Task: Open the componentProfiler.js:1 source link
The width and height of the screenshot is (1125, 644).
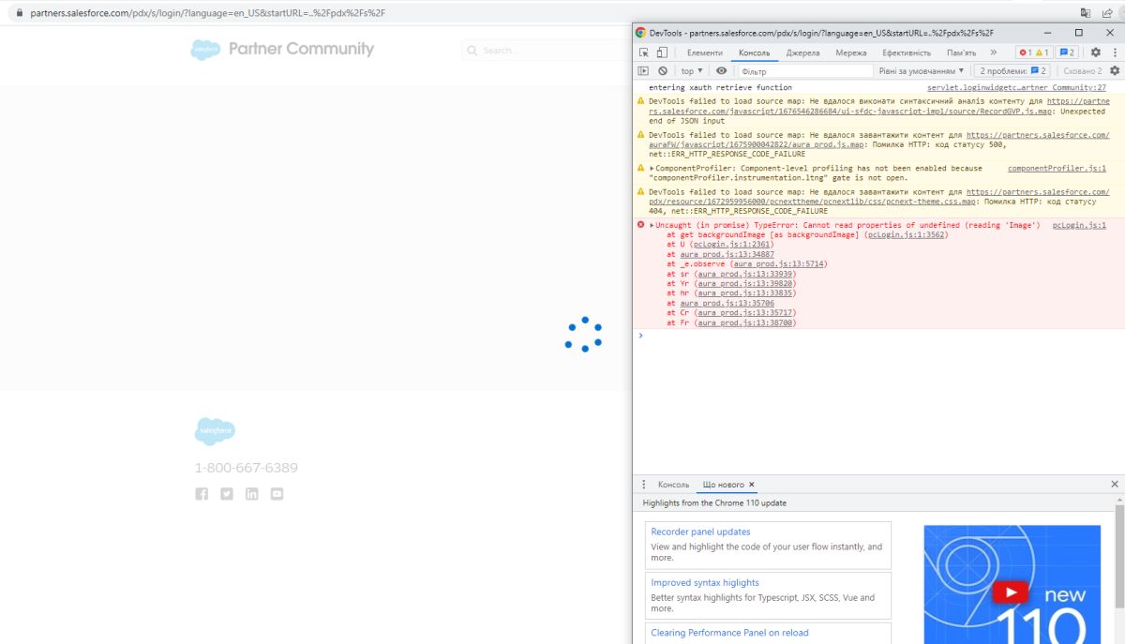Action: click(1057, 169)
